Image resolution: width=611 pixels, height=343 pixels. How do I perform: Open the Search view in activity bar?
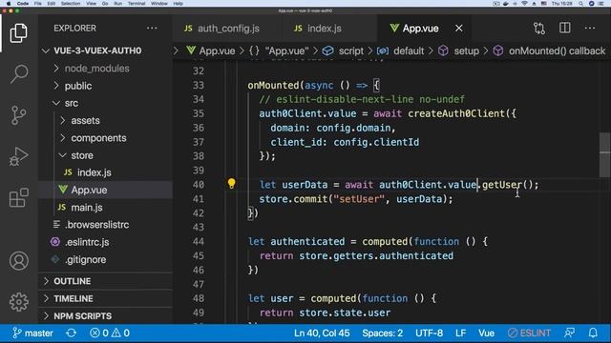18,73
